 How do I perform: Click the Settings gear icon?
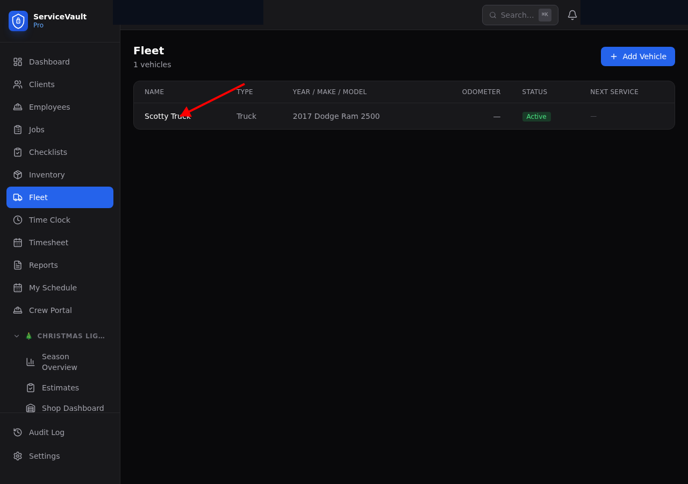coord(18,456)
